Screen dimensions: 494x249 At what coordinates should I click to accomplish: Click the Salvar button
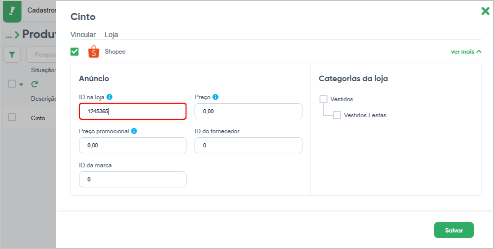454,230
